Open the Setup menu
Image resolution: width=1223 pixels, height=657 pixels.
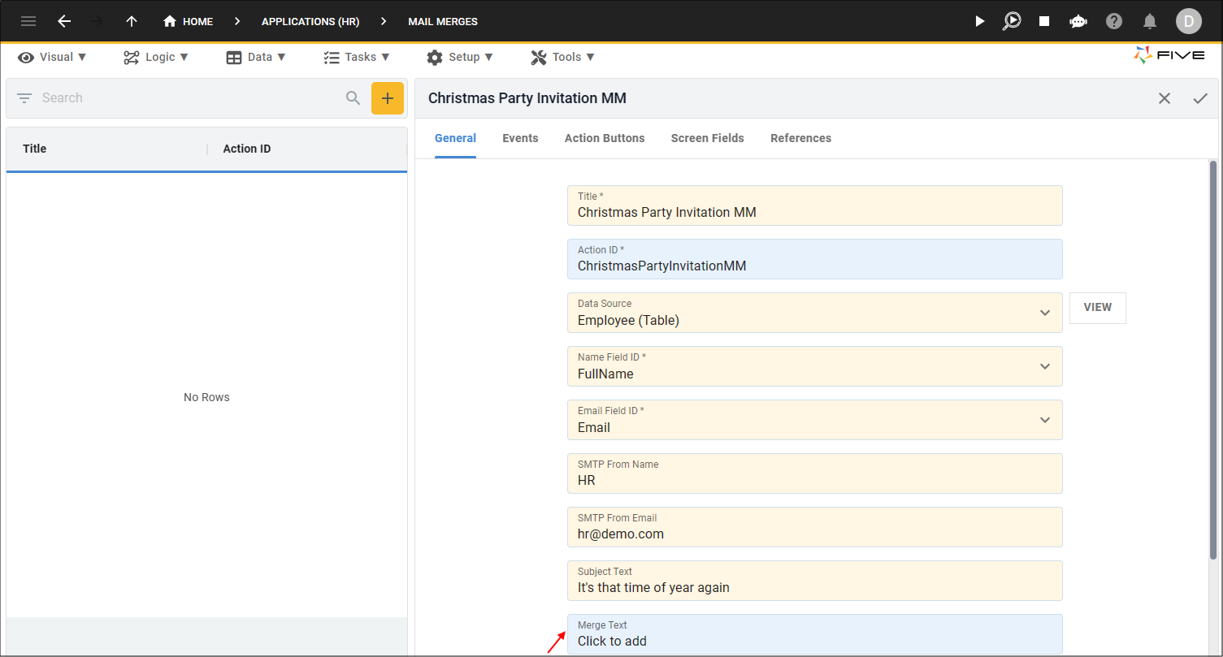pyautogui.click(x=460, y=57)
